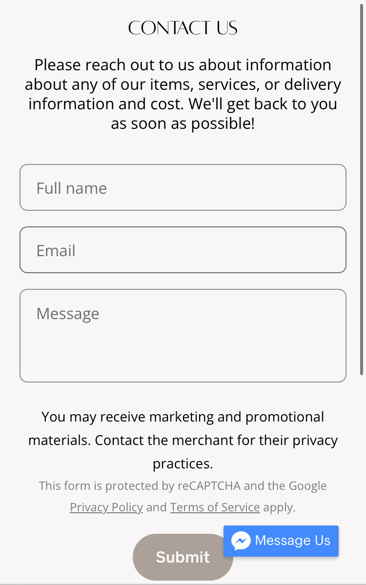Click the "Email" placeholder label
Image resolution: width=366 pixels, height=585 pixels.
tap(56, 251)
